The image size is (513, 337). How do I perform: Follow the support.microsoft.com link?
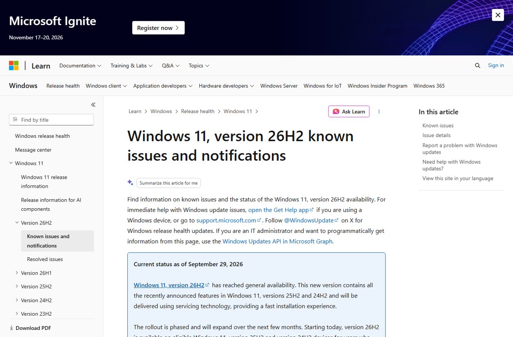pos(229,221)
